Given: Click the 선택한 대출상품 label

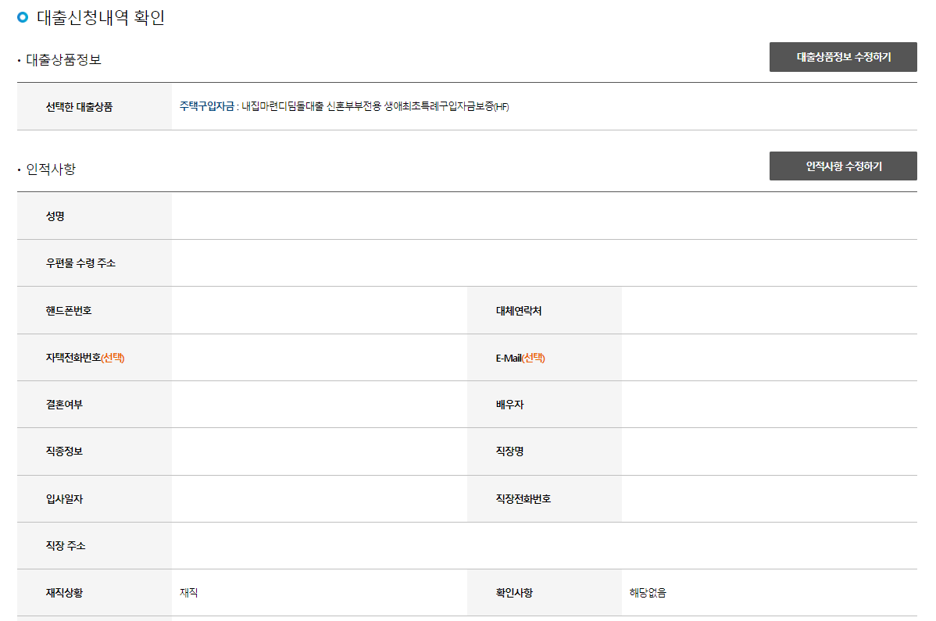Looking at the screenshot, I should click(80, 107).
